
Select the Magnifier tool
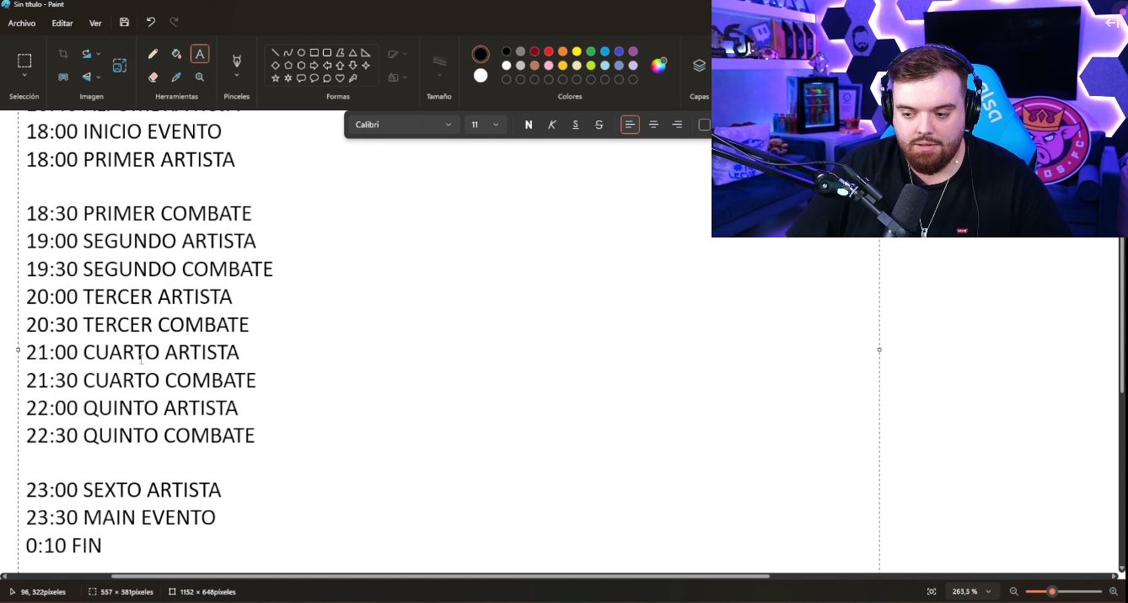200,77
